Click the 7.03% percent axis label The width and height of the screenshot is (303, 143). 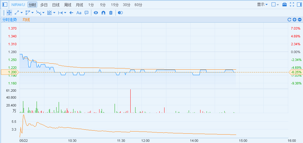point(296,28)
